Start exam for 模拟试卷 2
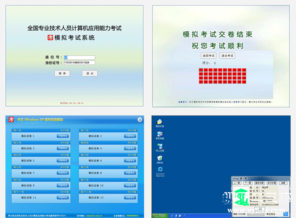The height and width of the screenshot is (218, 296). point(130,136)
